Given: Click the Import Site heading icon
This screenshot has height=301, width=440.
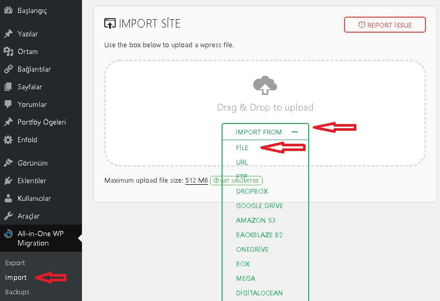Looking at the screenshot, I should (x=109, y=23).
